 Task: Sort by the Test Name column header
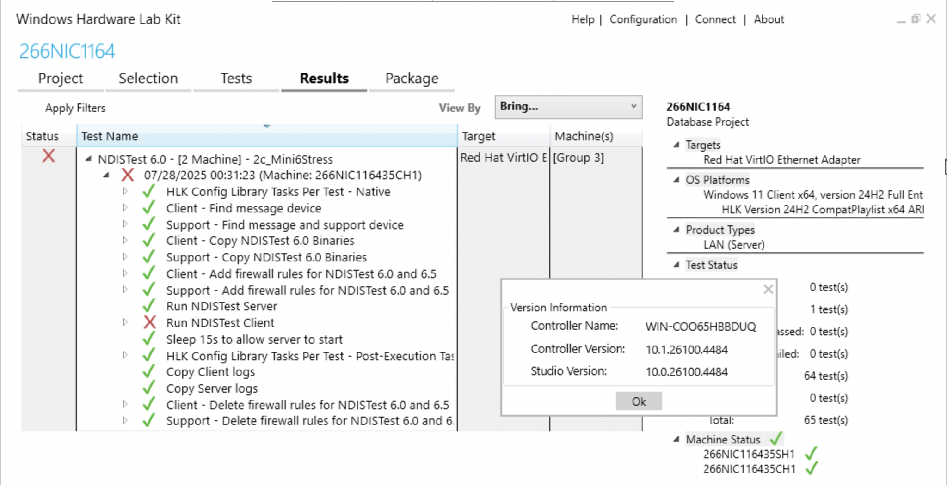(x=267, y=136)
